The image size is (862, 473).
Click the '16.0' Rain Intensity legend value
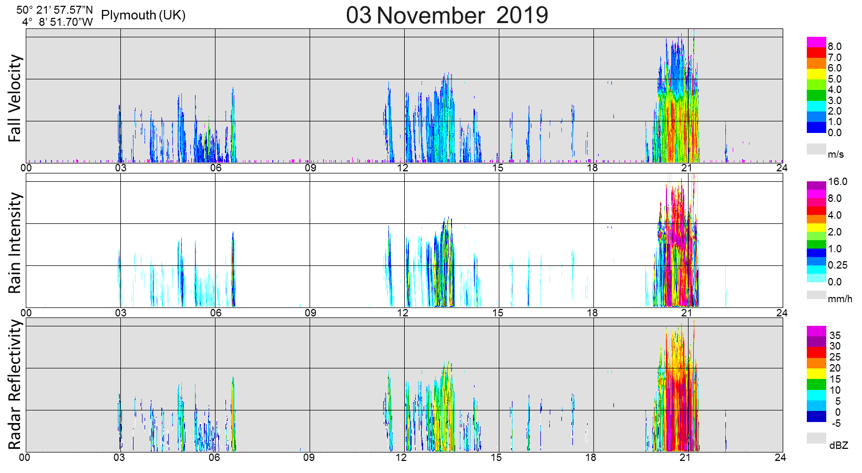point(838,182)
